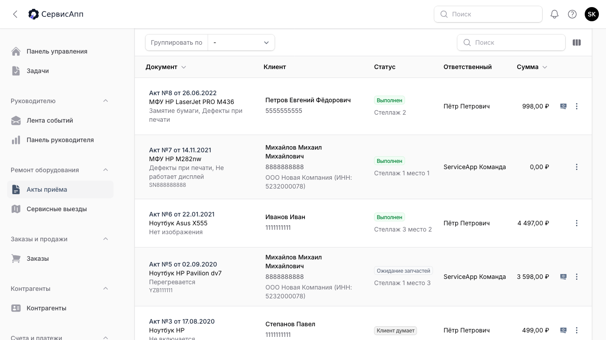Sort by Документ column chevron
Image resolution: width=606 pixels, height=340 pixels.
184,67
